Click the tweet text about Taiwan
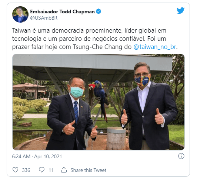The width and height of the screenshot is (207, 179). pyautogui.click(x=95, y=39)
